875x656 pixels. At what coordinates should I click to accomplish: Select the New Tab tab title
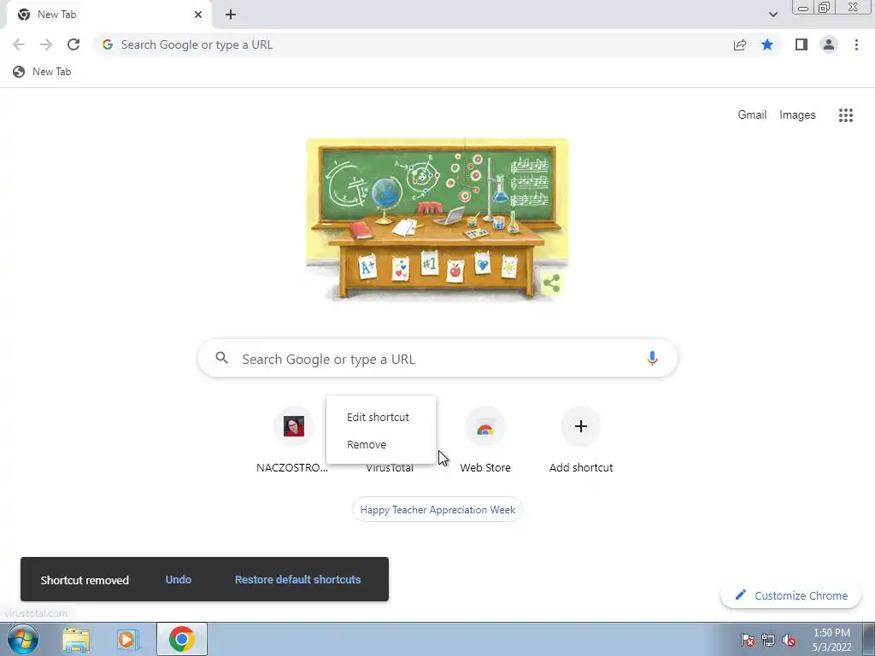57,15
